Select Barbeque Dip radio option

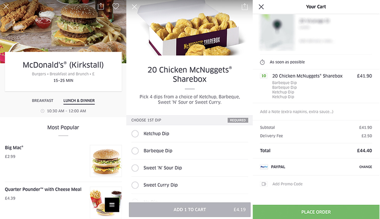coord(135,151)
